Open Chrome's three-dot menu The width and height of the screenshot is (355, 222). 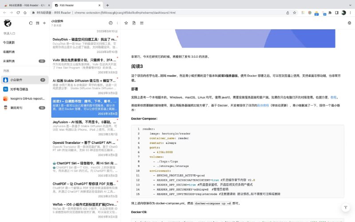[x=350, y=13]
